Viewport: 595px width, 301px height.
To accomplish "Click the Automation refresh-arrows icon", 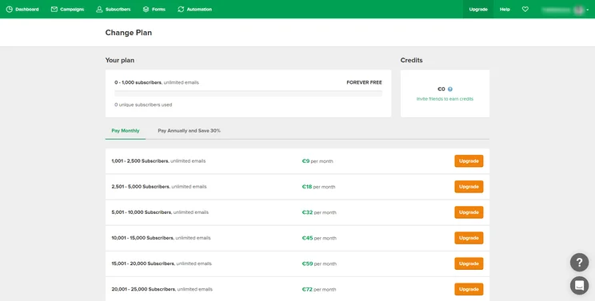I will [181, 9].
